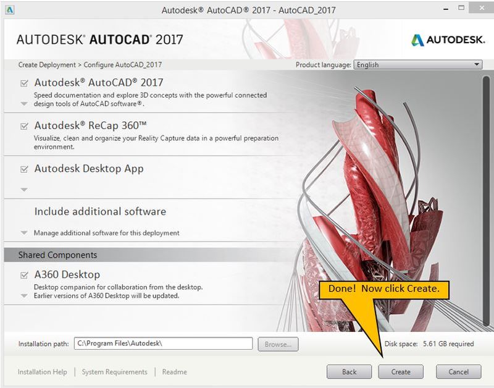Image resolution: width=494 pixels, height=388 pixels.
Task: Expand AutoCAD 2017 configuration arrow
Action: point(24,104)
